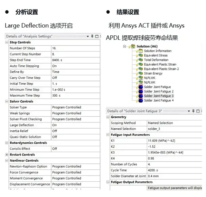
Task: Click the Number Of Steps value field
Action: pos(75,48)
